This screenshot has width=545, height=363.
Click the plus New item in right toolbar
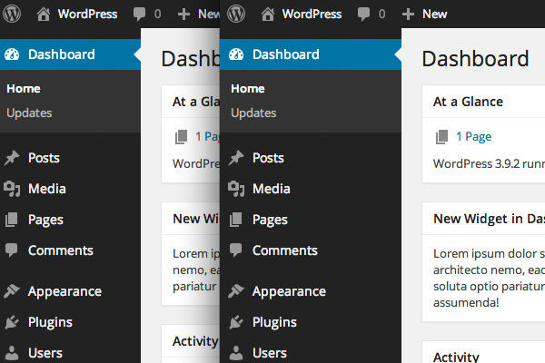[424, 15]
